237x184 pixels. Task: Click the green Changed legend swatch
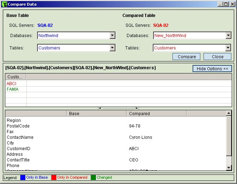pos(93,178)
